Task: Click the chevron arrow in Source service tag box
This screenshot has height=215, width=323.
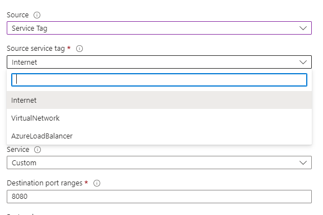Action: coord(303,62)
